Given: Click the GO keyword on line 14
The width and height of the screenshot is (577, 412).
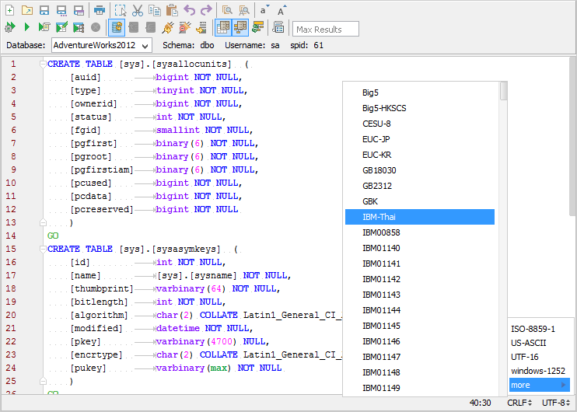Looking at the screenshot, I should point(53,236).
